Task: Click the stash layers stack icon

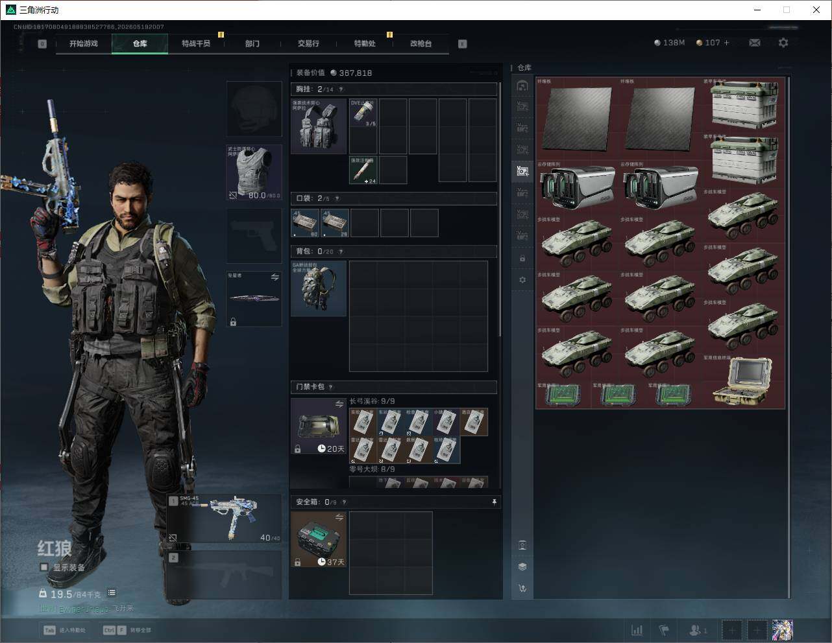Action: click(x=522, y=567)
